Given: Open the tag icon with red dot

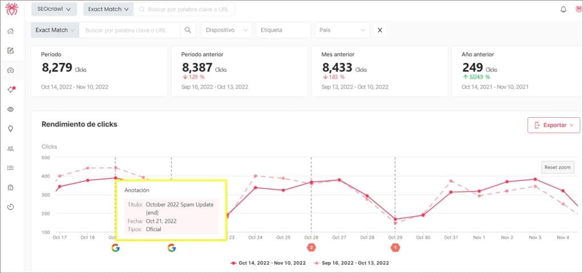Looking at the screenshot, I should (11, 89).
